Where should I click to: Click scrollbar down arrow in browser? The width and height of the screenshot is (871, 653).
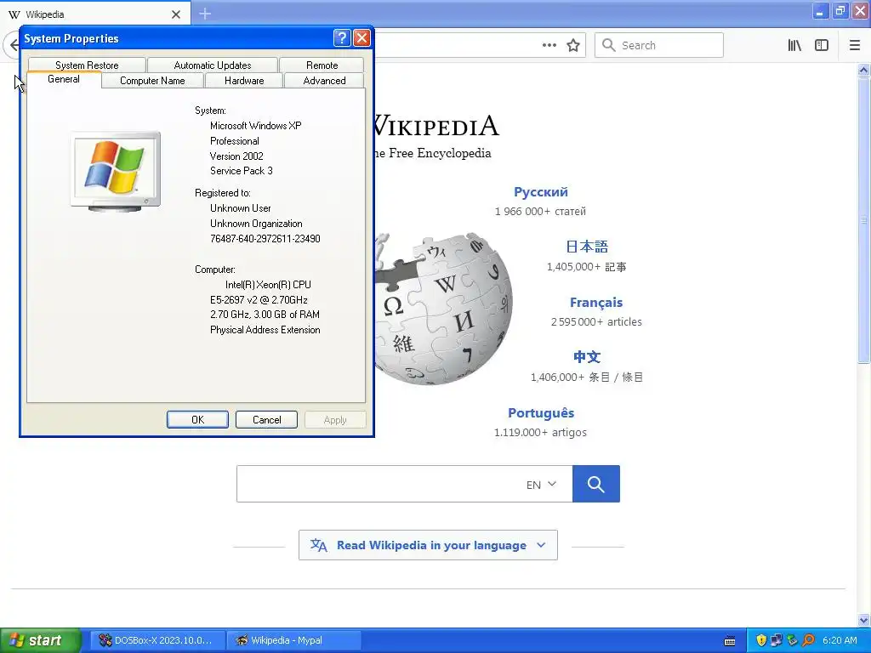864,620
